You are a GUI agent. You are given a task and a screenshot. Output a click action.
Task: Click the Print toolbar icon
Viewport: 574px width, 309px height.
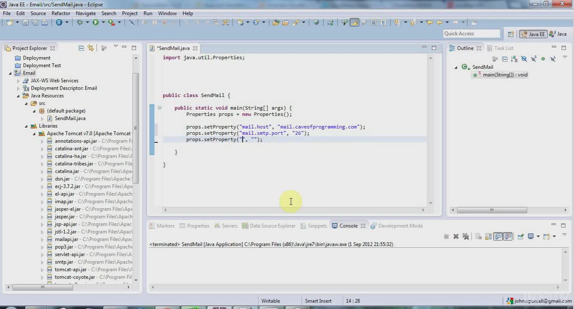tap(44, 22)
